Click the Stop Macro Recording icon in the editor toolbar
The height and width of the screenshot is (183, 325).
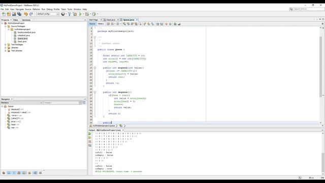pyautogui.click(x=171, y=24)
